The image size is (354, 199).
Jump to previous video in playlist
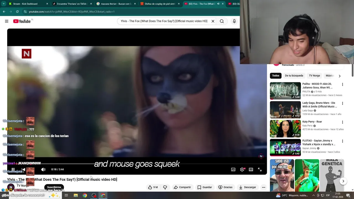23,169
